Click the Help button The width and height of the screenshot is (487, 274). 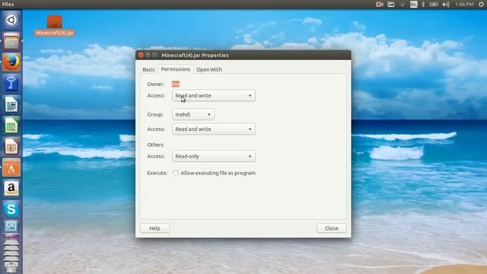(x=154, y=228)
